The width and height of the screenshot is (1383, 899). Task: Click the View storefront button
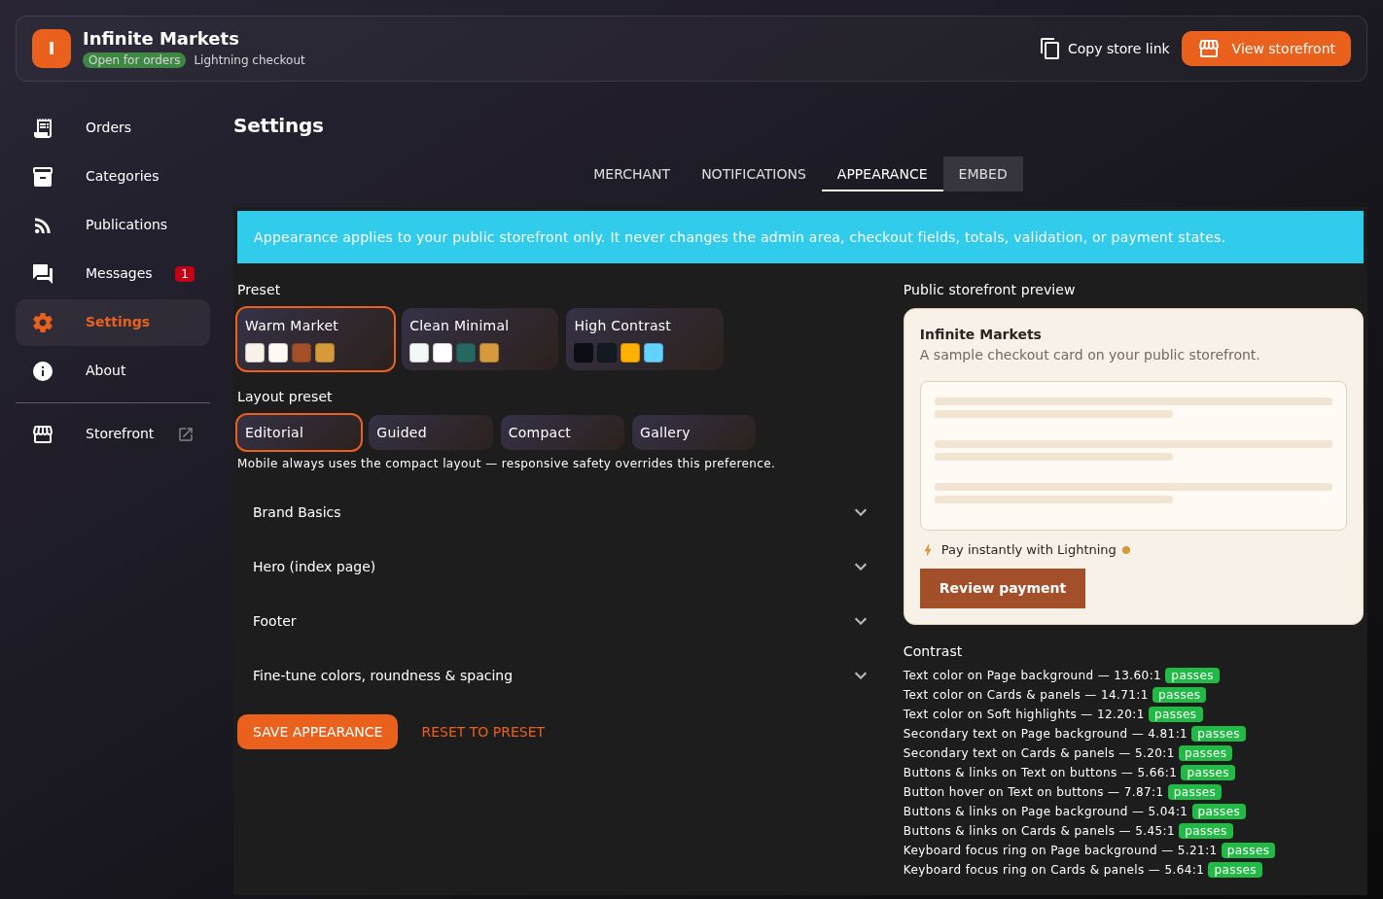coord(1266,49)
